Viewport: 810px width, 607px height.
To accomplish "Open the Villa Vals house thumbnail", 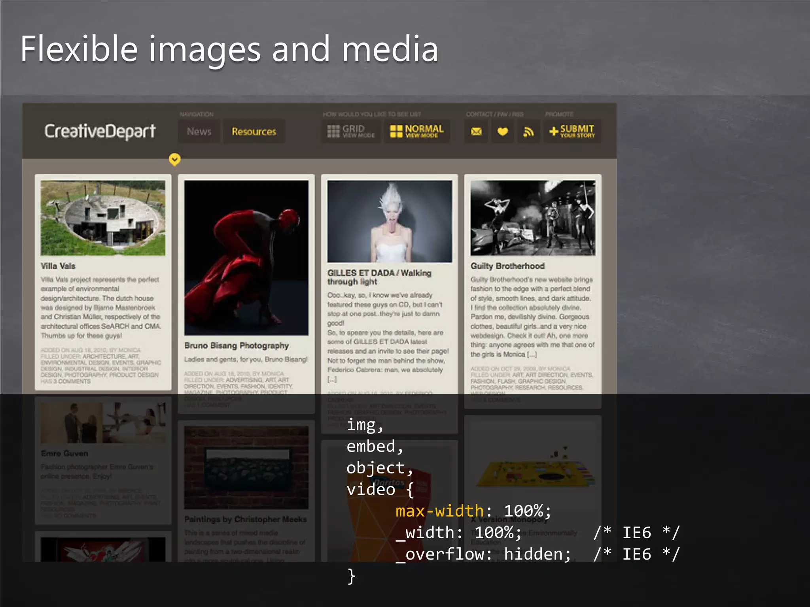I will pyautogui.click(x=103, y=218).
